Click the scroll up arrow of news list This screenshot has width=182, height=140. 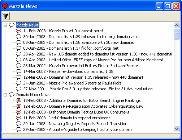[177, 25]
